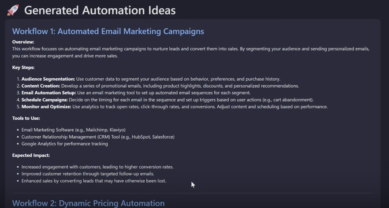Click the increased engagement impact bullet

point(97,167)
